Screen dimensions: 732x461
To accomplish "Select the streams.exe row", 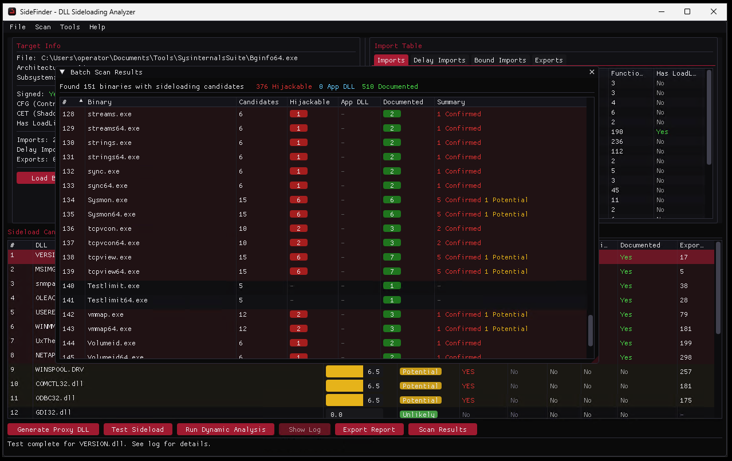I will coord(324,114).
